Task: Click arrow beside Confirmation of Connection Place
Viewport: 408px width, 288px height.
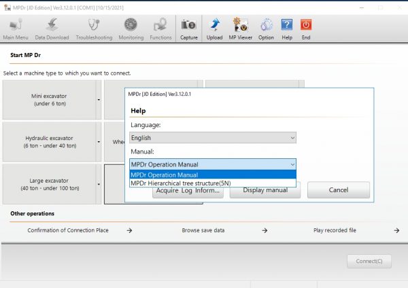Action: 129,230
